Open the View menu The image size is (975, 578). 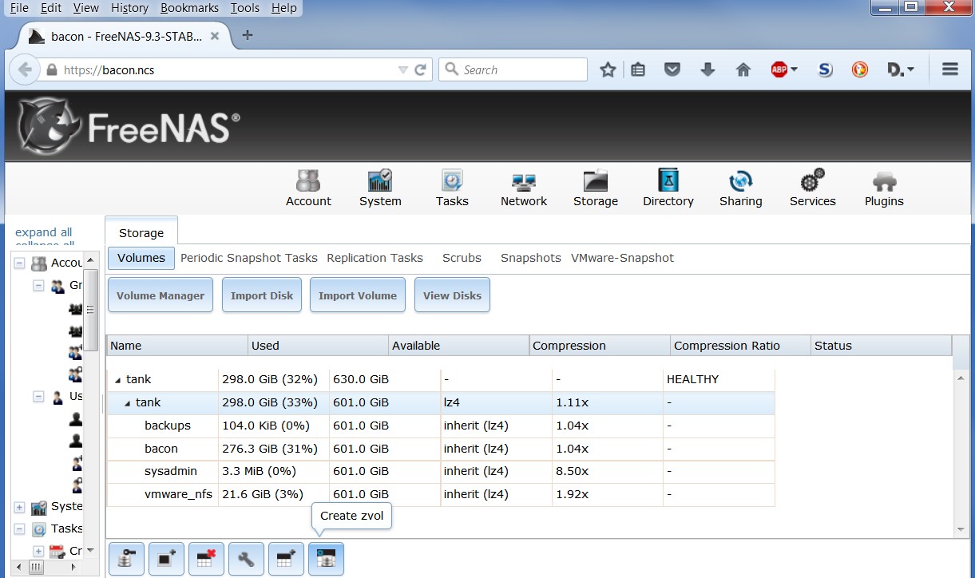pyautogui.click(x=86, y=8)
